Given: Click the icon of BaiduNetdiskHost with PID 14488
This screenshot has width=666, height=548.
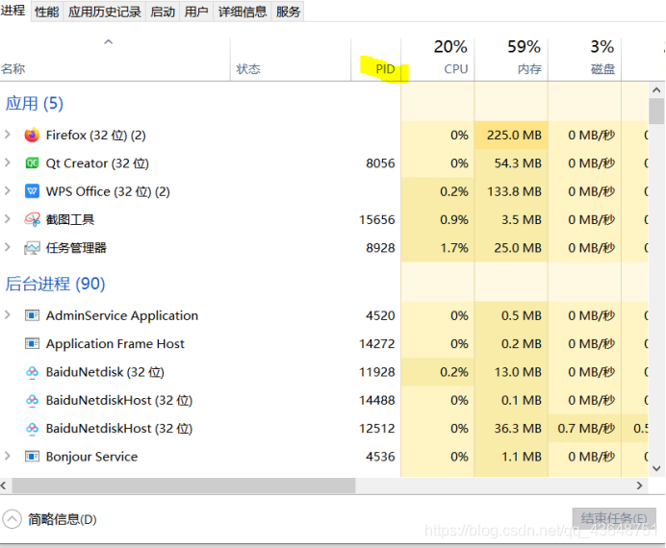Looking at the screenshot, I should tap(32, 400).
